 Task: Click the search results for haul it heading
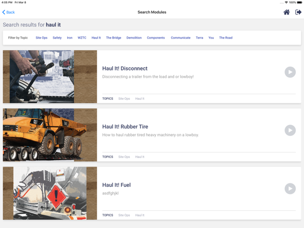(x=32, y=25)
